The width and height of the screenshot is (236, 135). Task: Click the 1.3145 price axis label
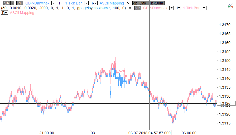pos(225,69)
